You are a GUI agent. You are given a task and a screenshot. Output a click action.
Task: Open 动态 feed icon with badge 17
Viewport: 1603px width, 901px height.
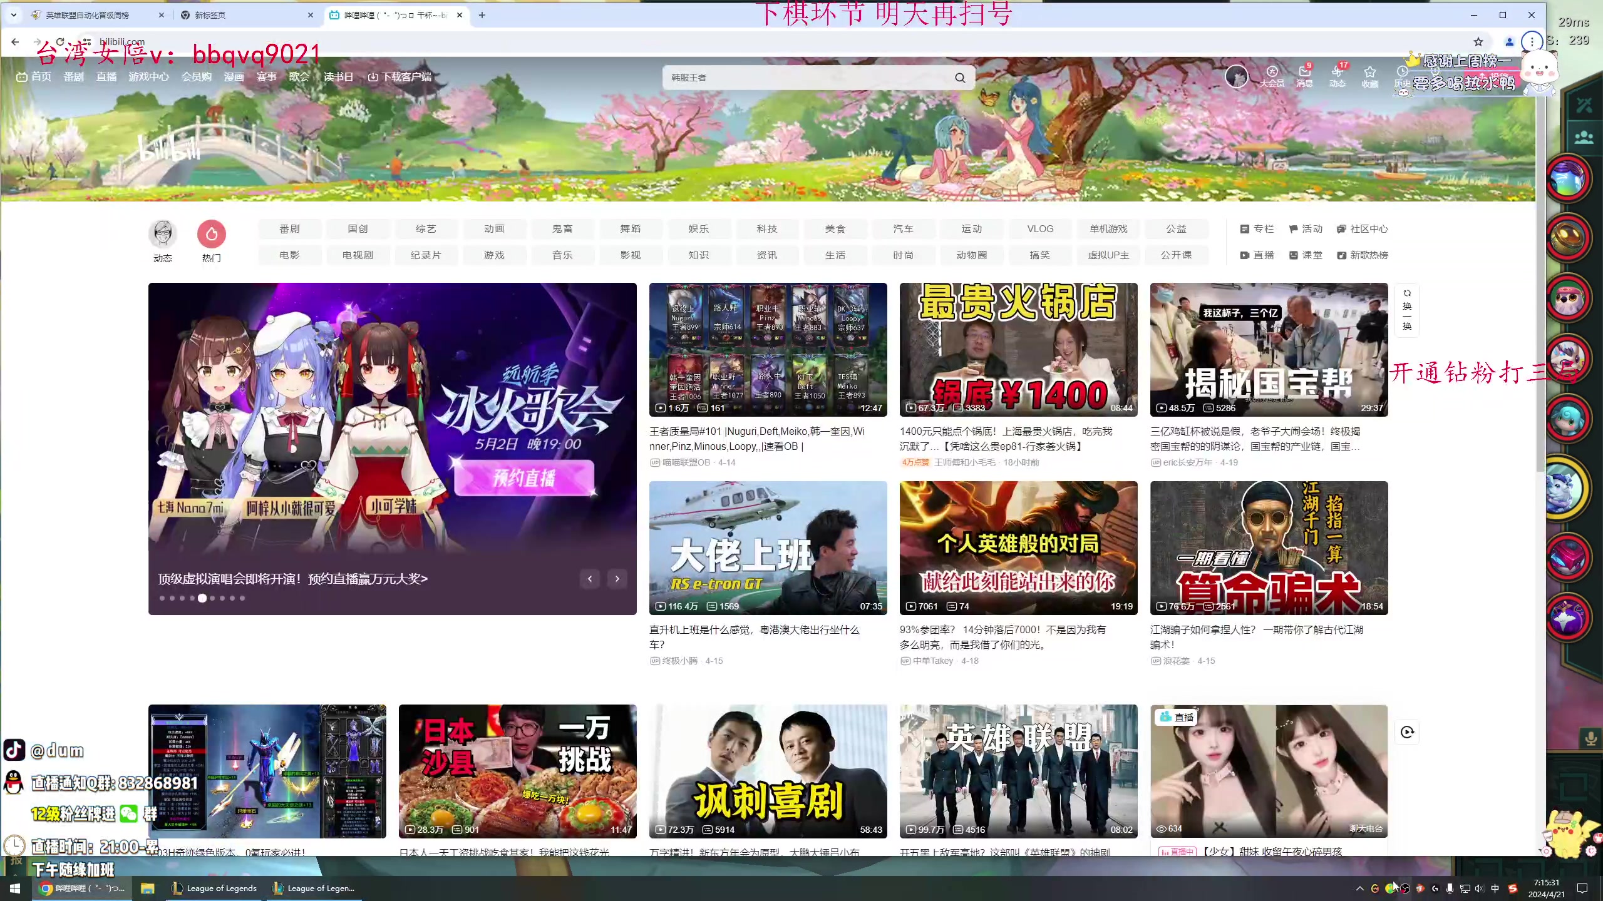click(x=1338, y=76)
